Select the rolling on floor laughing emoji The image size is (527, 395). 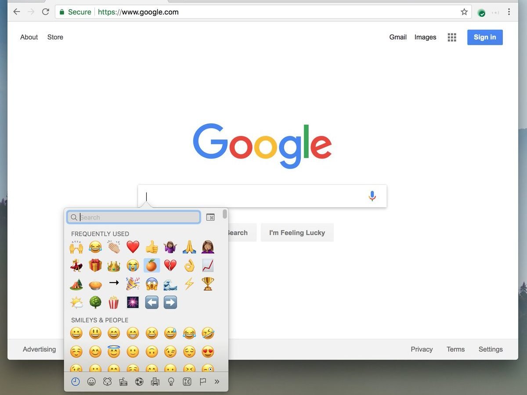click(208, 334)
